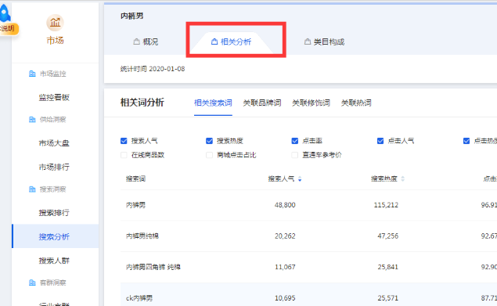
Task: Switch to the 概况 tab
Action: tap(146, 41)
